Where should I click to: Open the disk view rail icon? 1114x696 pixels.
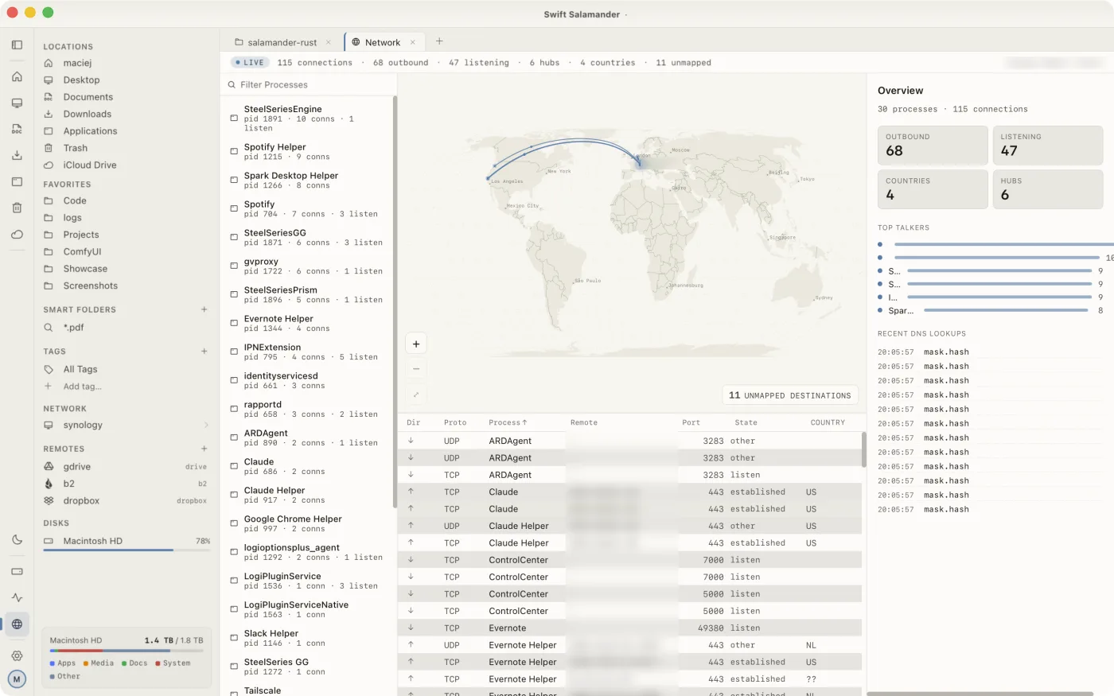pyautogui.click(x=17, y=571)
